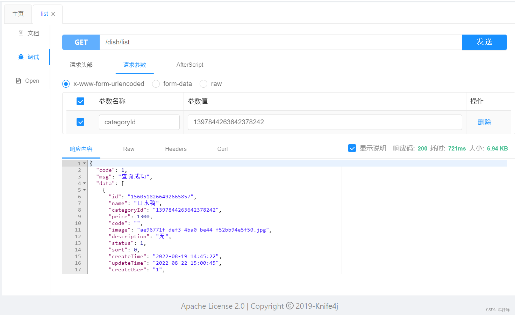Screen dimensions: 515x315
Task: Click the Apache License 2.0 footer text
Action: 213,306
